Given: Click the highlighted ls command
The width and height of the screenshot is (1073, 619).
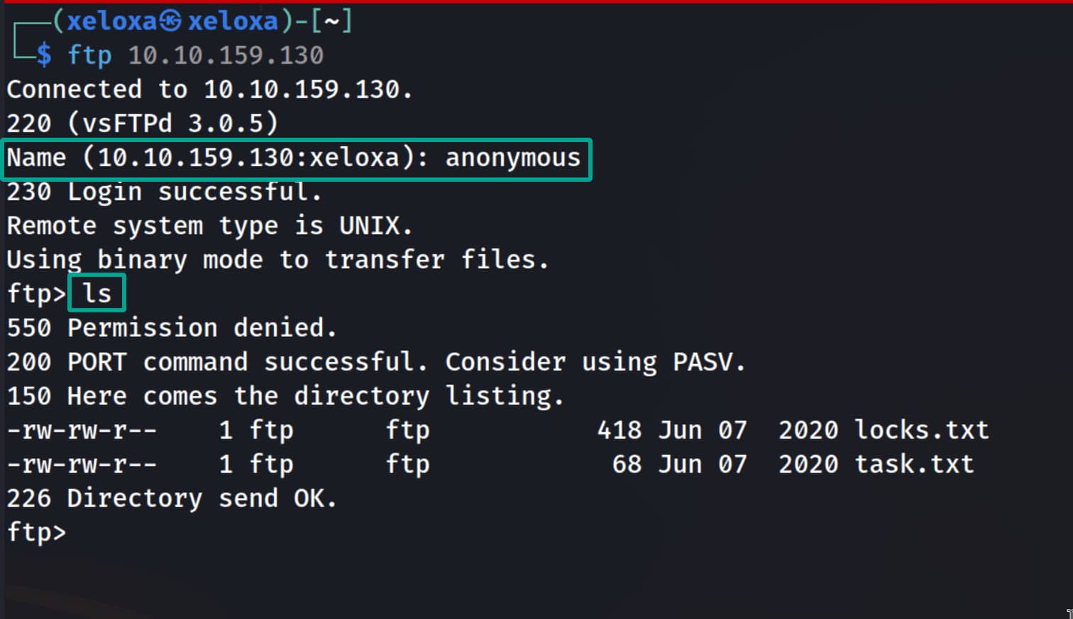Looking at the screenshot, I should click(x=97, y=293).
